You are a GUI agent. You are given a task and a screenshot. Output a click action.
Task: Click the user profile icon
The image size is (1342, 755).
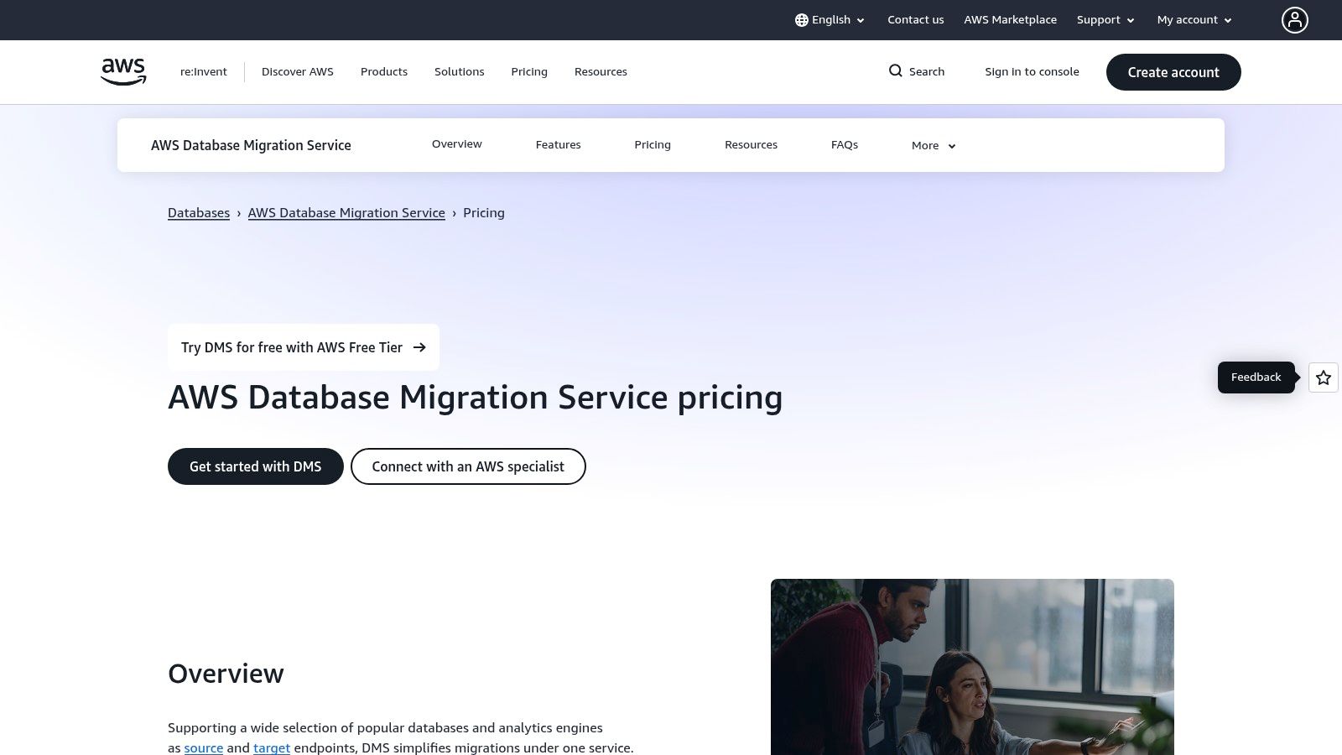point(1295,19)
